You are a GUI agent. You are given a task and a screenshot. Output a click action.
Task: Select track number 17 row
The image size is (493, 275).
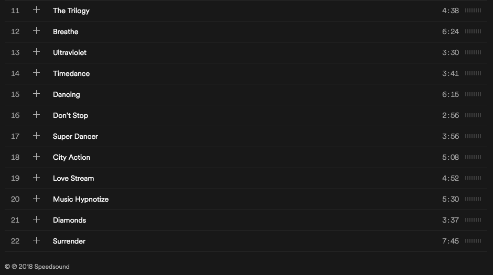pyautogui.click(x=246, y=137)
